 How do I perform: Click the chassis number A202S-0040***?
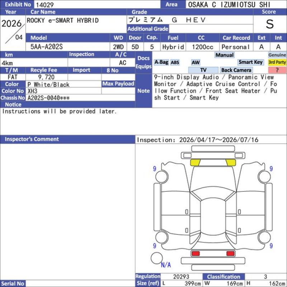pyautogui.click(x=48, y=98)
